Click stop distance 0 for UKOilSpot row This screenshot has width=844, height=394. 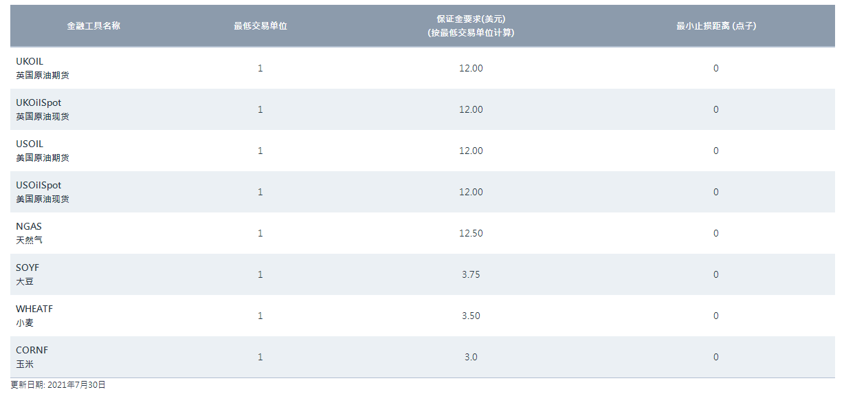pos(715,109)
